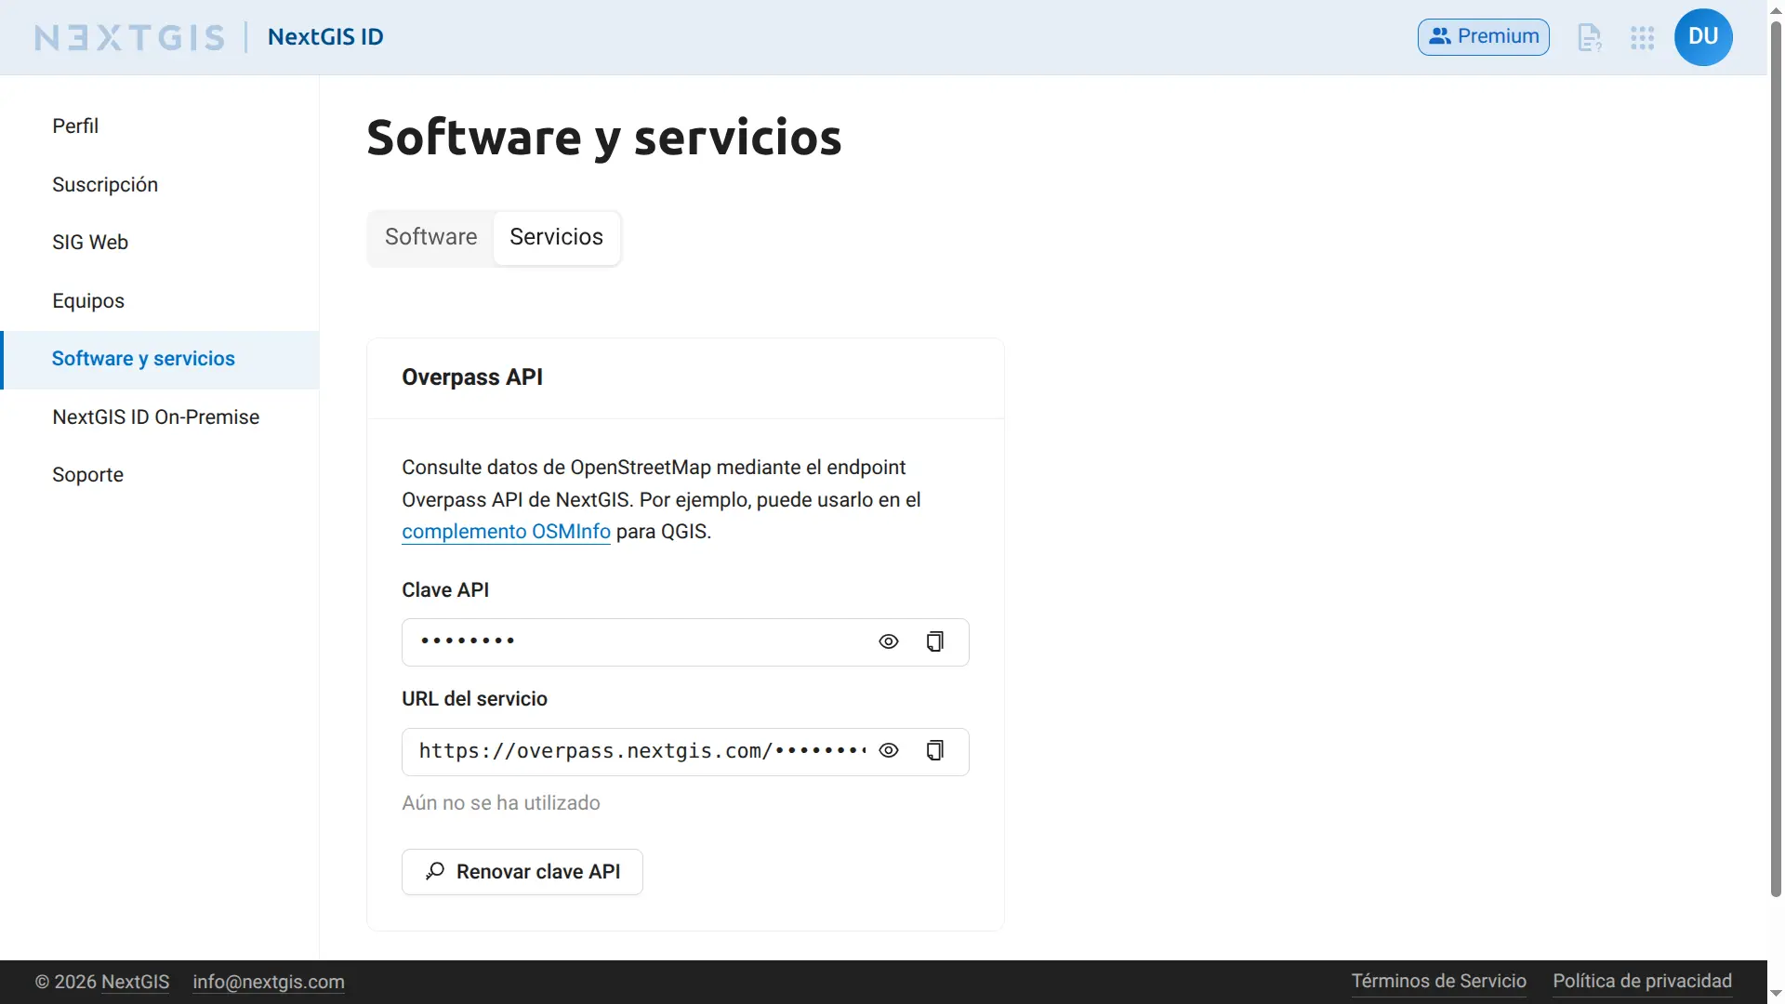The width and height of the screenshot is (1785, 1004).
Task: Show the hidden key in service URL
Action: [889, 750]
